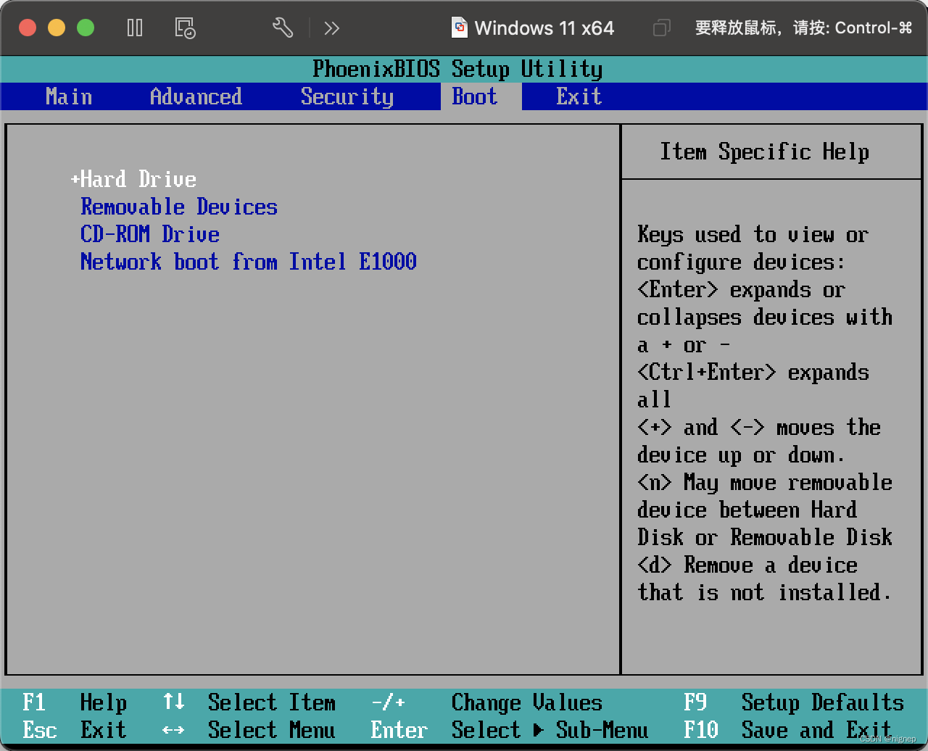Click the Select Menu left-right arrows
The image size is (928, 751).
pyautogui.click(x=173, y=730)
